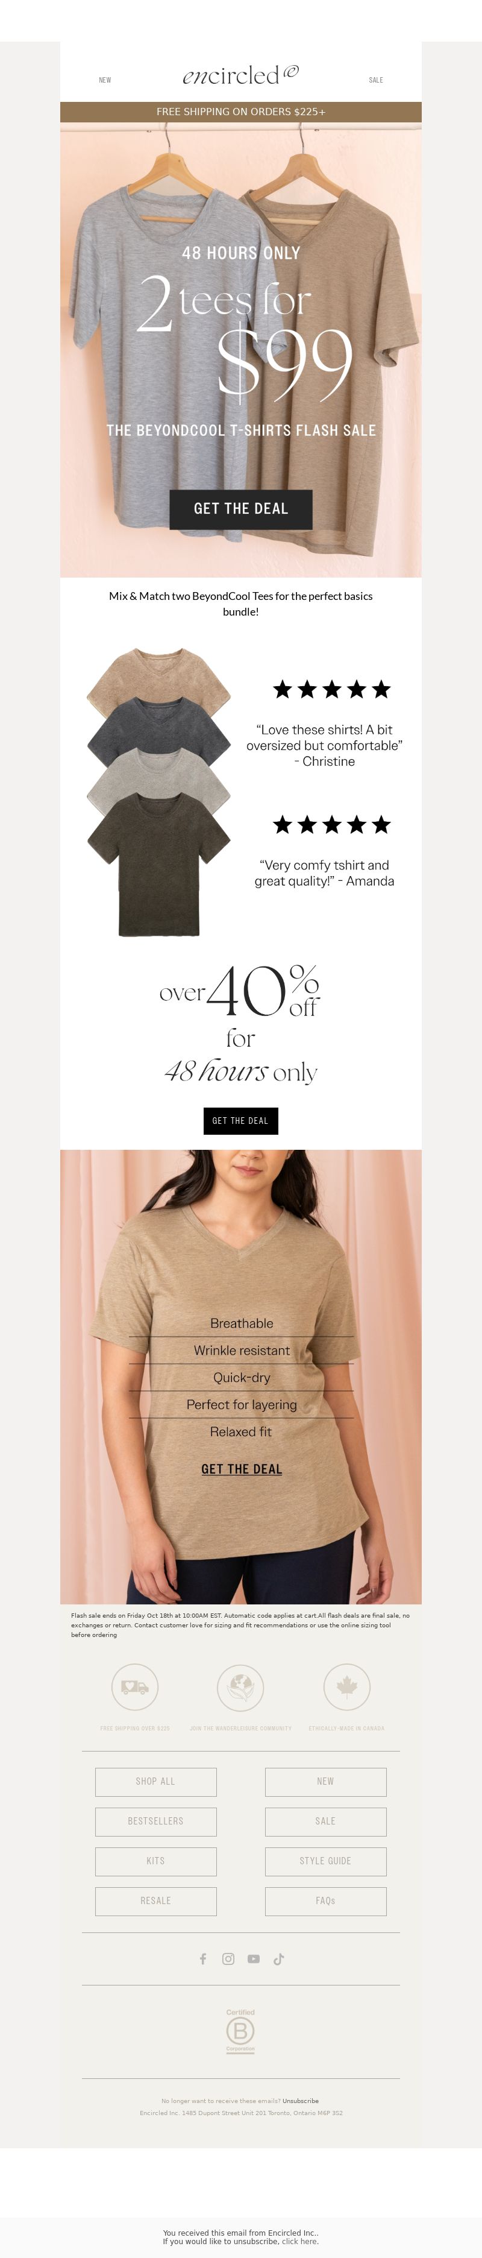Click the Encircled logo at top
Screen dimensions: 482x2258
(x=240, y=75)
